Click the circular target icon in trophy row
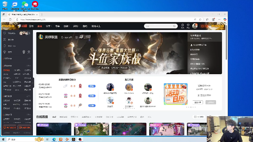 (x=29, y=52)
